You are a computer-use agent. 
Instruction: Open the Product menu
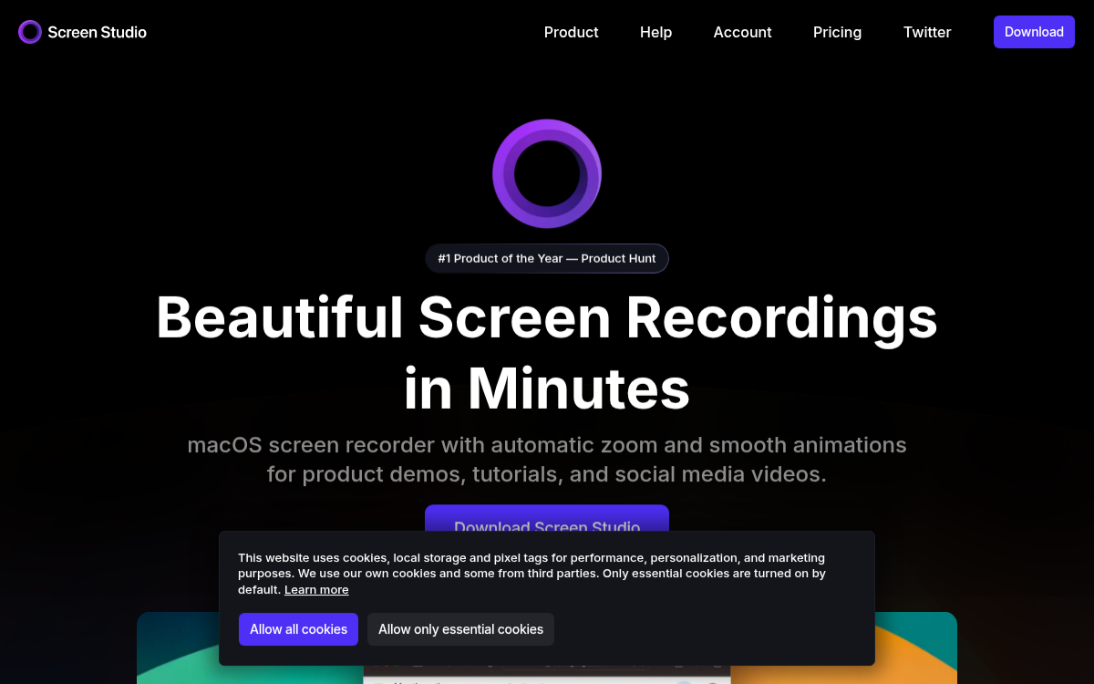tap(572, 32)
